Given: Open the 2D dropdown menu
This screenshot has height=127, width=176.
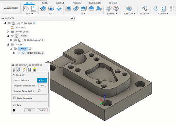Looking at the screenshot, I should (x=51, y=14).
